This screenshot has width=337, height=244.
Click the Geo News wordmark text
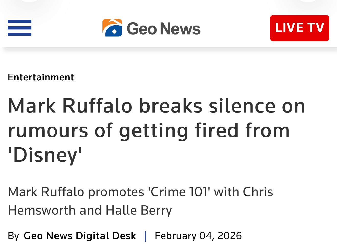tap(164, 28)
